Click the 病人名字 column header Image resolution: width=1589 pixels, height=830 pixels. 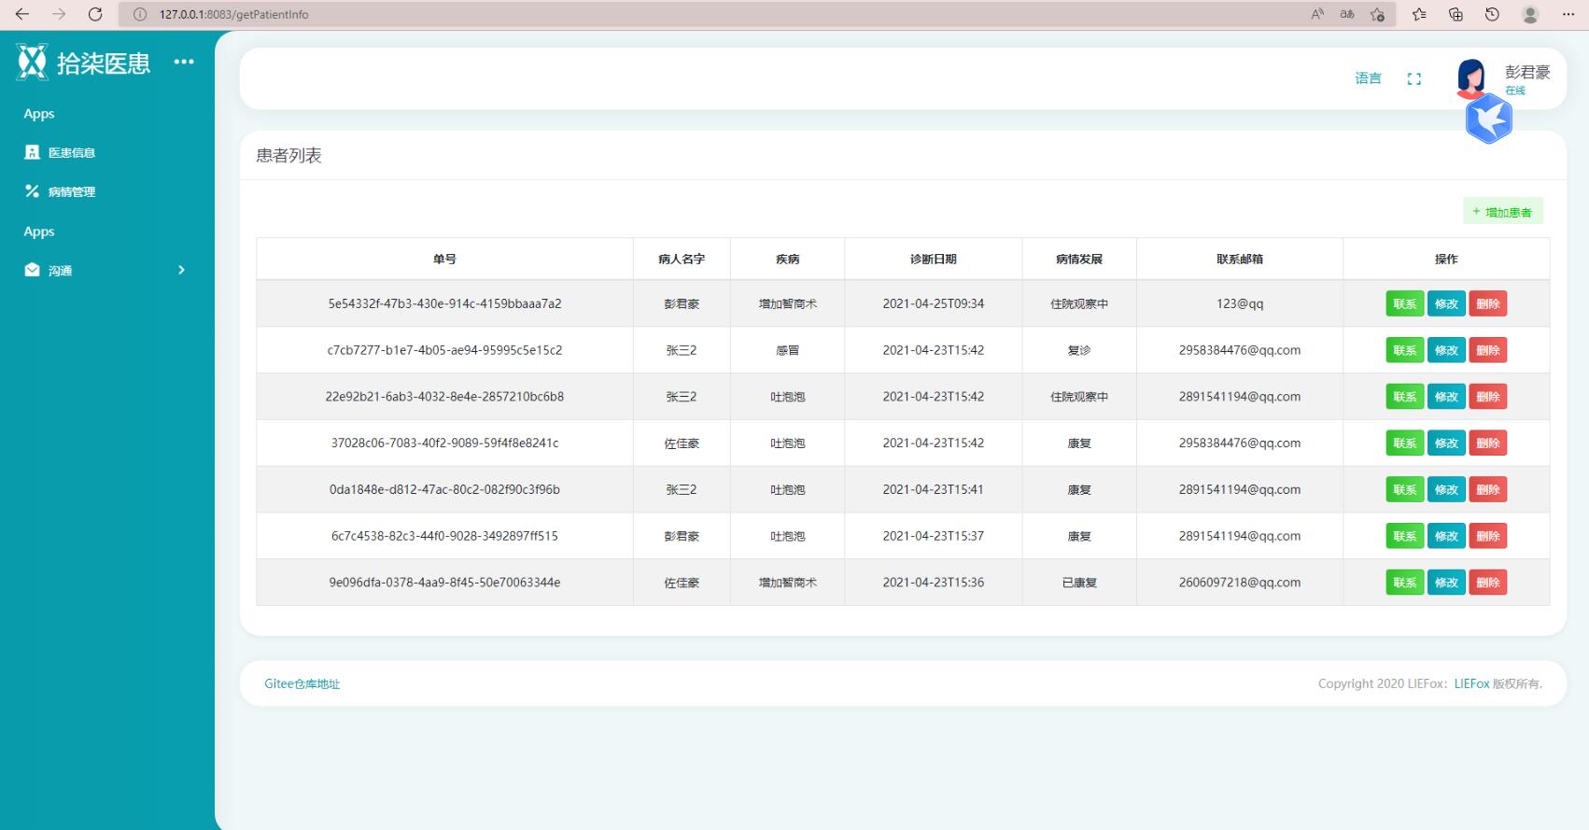pyautogui.click(x=682, y=259)
